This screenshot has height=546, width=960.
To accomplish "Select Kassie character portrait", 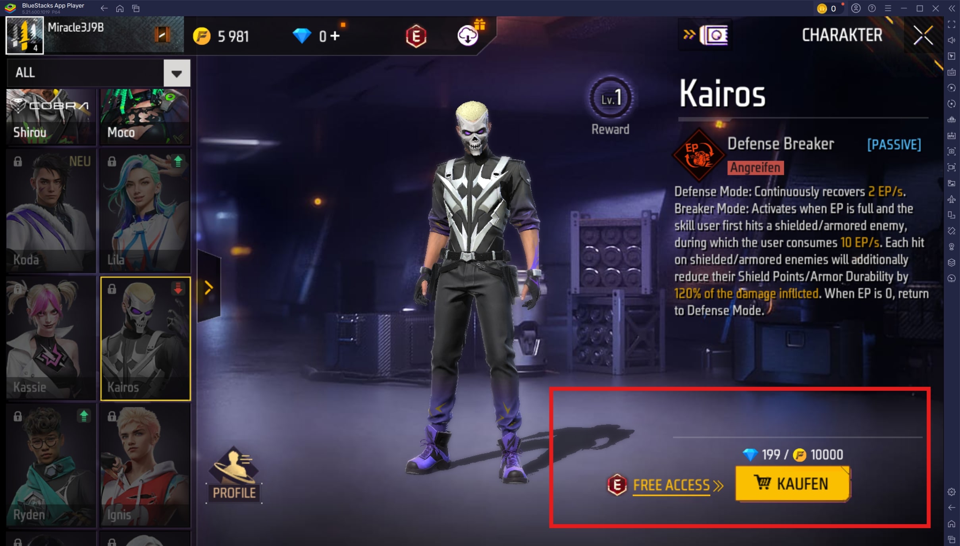I will (50, 336).
